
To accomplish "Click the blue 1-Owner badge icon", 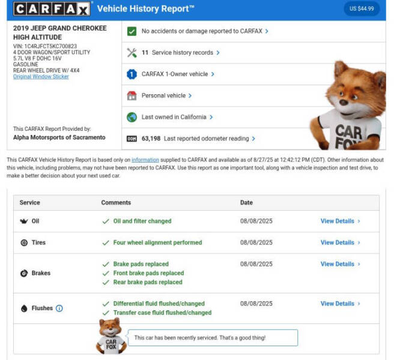I will click(132, 74).
